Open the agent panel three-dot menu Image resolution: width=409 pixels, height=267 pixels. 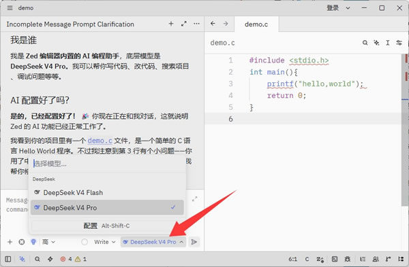click(x=196, y=24)
